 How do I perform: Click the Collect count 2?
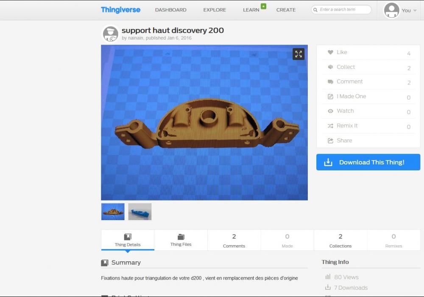click(409, 68)
